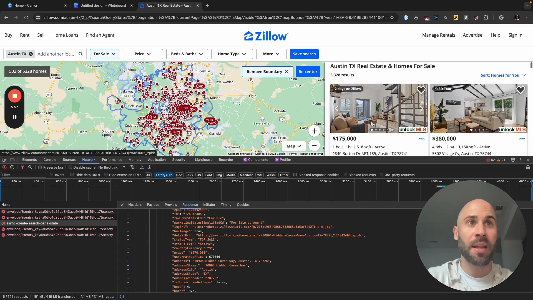
Task: Stop the screen recording
Action: [15, 96]
